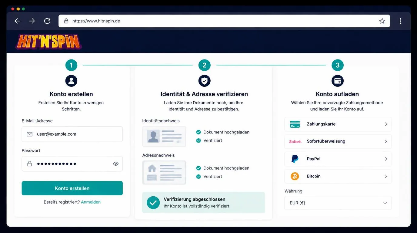
Task: Click Identitätsnachweis Verifiziert checkmark
Action: pos(198,140)
